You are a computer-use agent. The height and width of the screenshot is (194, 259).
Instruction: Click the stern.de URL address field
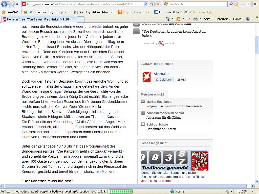coord(85,4)
